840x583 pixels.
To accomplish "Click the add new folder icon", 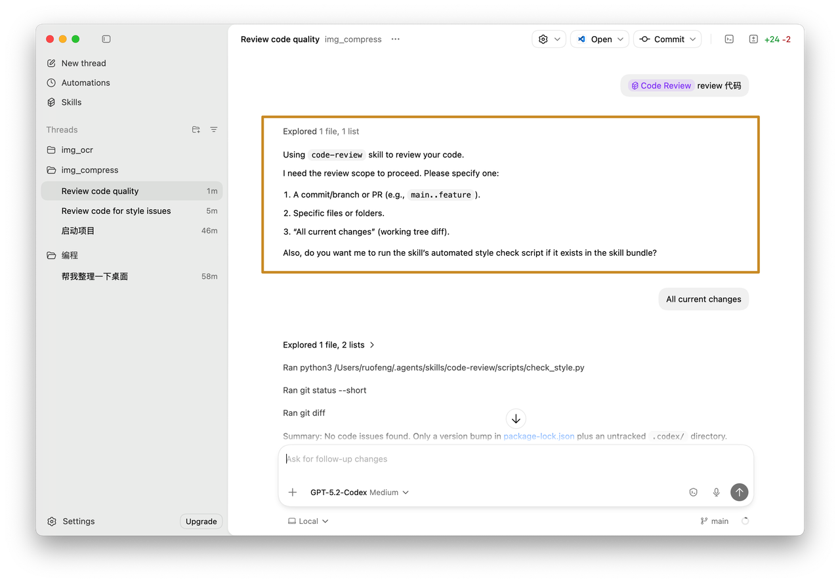I will 196,130.
